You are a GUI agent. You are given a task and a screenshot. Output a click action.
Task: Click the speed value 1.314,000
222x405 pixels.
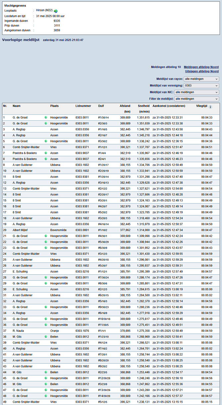click(143, 230)
